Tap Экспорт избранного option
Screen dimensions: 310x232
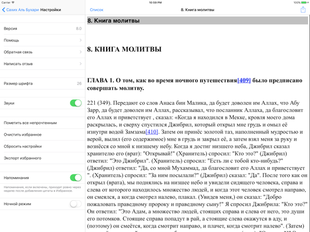[43, 158]
